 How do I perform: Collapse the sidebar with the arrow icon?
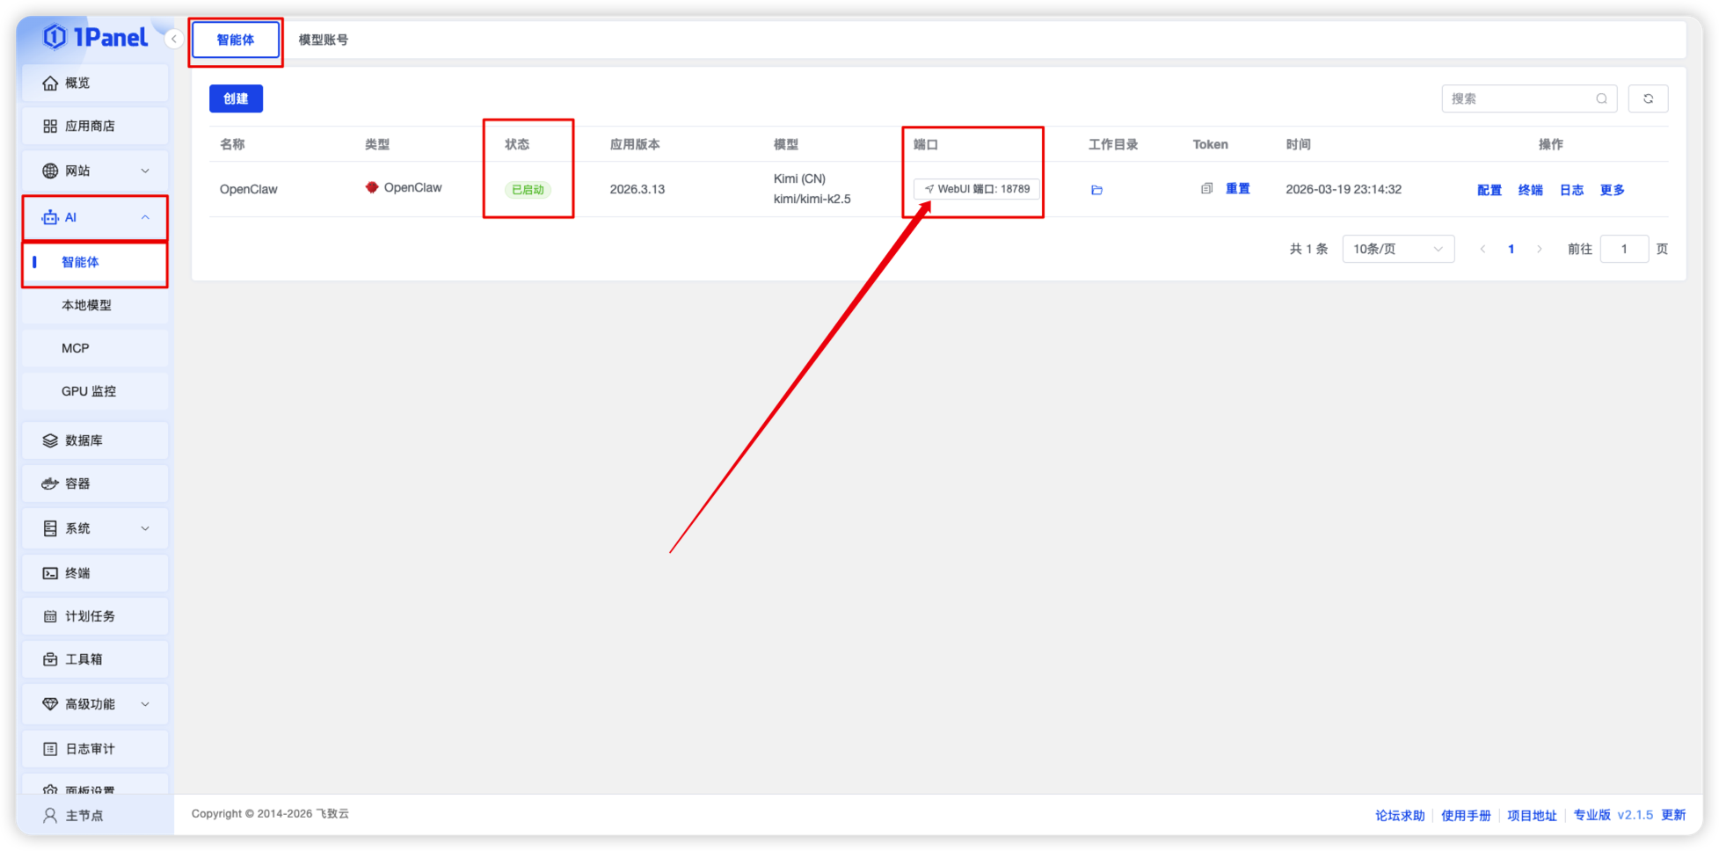[174, 39]
